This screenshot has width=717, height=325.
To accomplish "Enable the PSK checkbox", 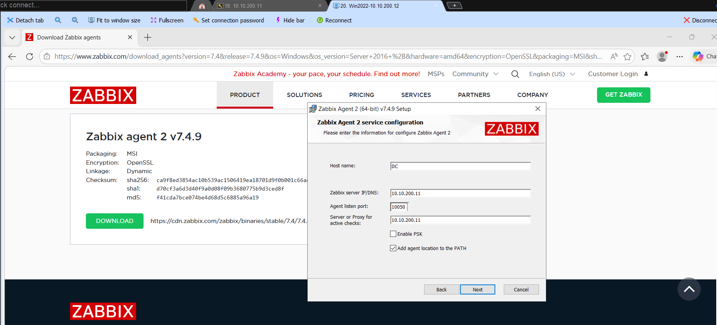I will pyautogui.click(x=393, y=234).
